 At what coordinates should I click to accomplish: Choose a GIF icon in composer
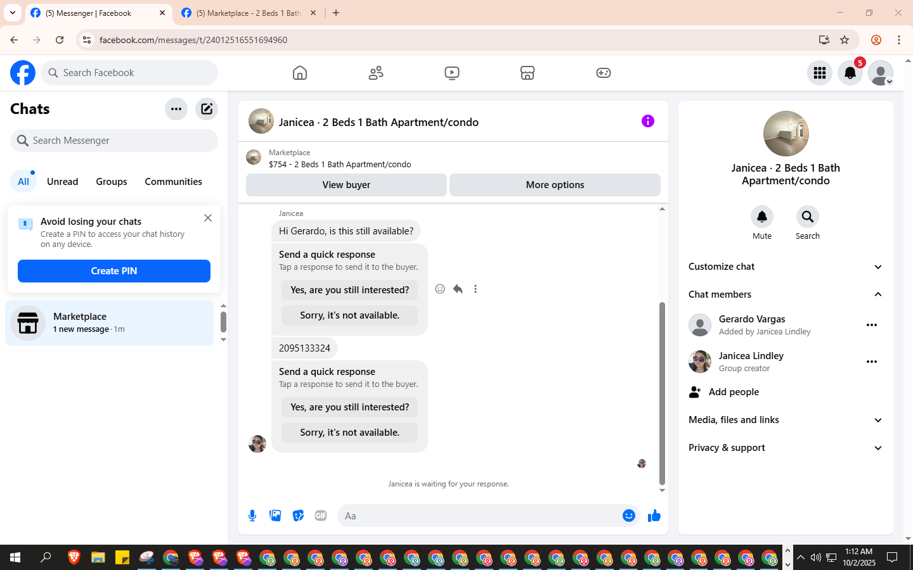click(x=321, y=516)
